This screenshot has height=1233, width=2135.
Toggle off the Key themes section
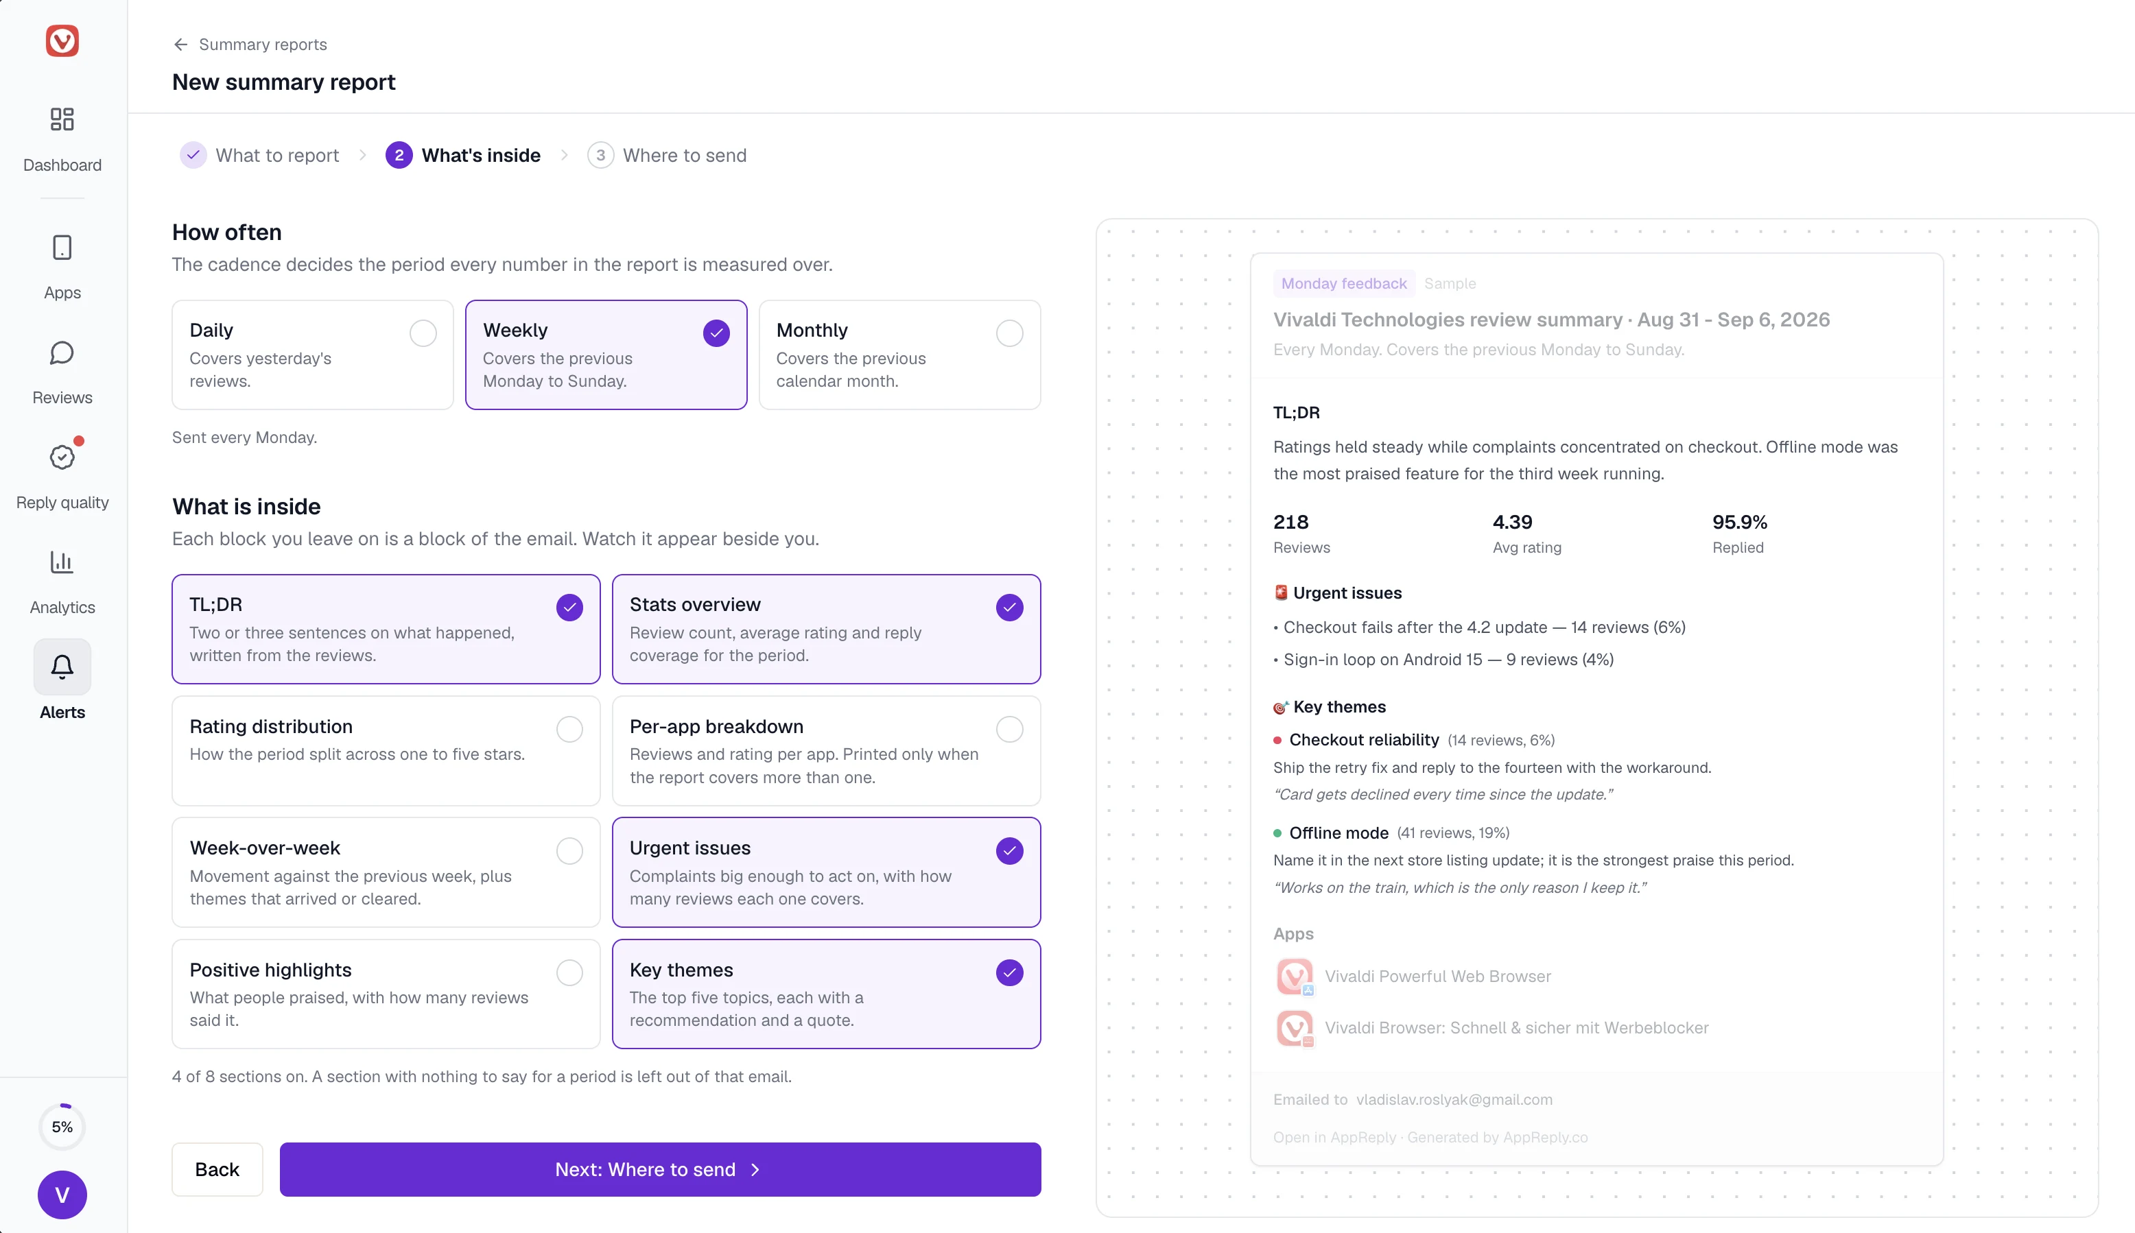click(1010, 972)
